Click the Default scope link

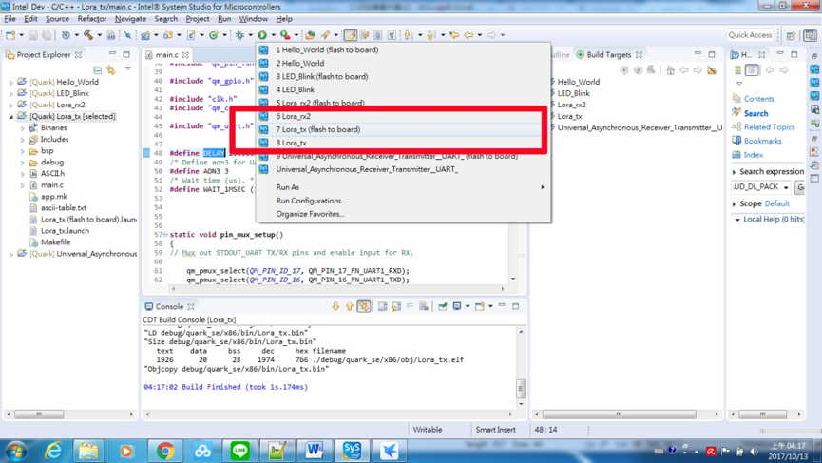777,203
